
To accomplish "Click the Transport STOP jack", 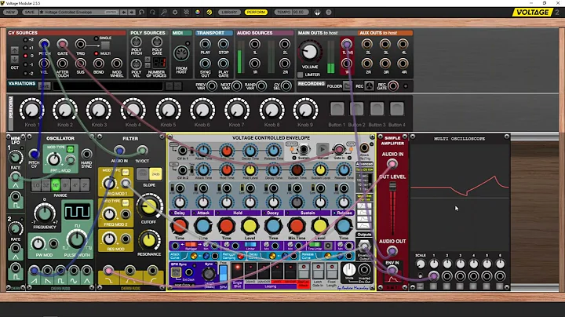I will tap(224, 44).
